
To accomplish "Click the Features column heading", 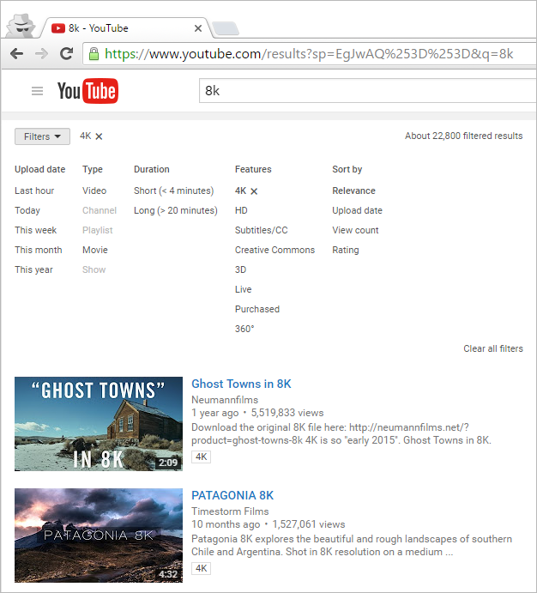I will (253, 169).
